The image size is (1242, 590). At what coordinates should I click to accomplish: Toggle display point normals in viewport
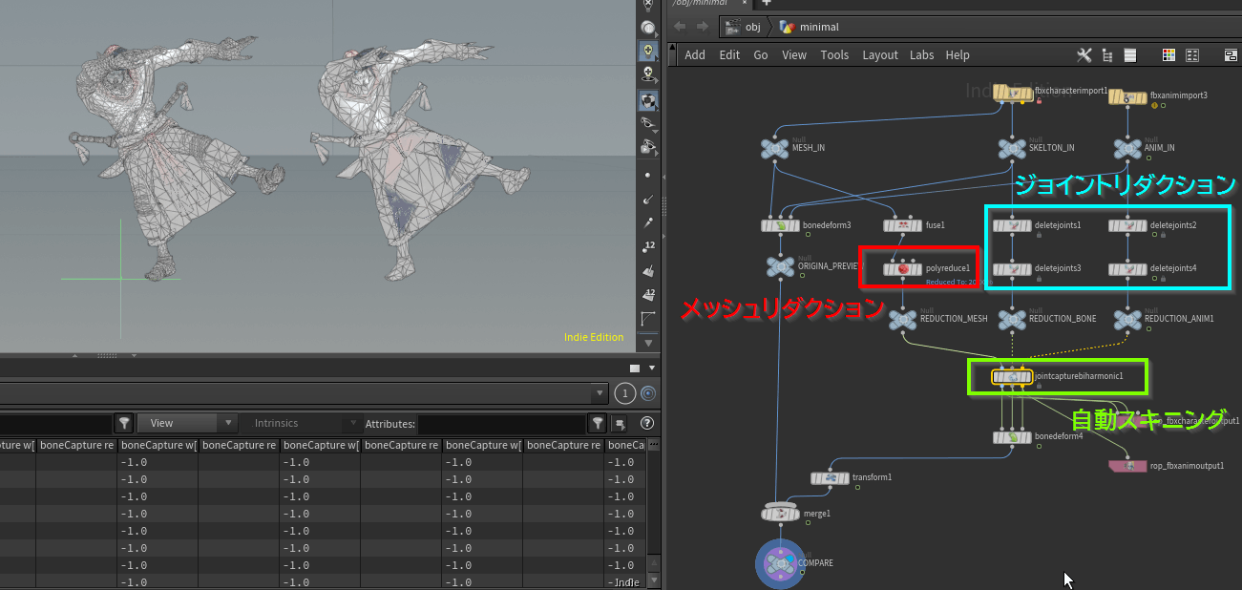point(648,199)
